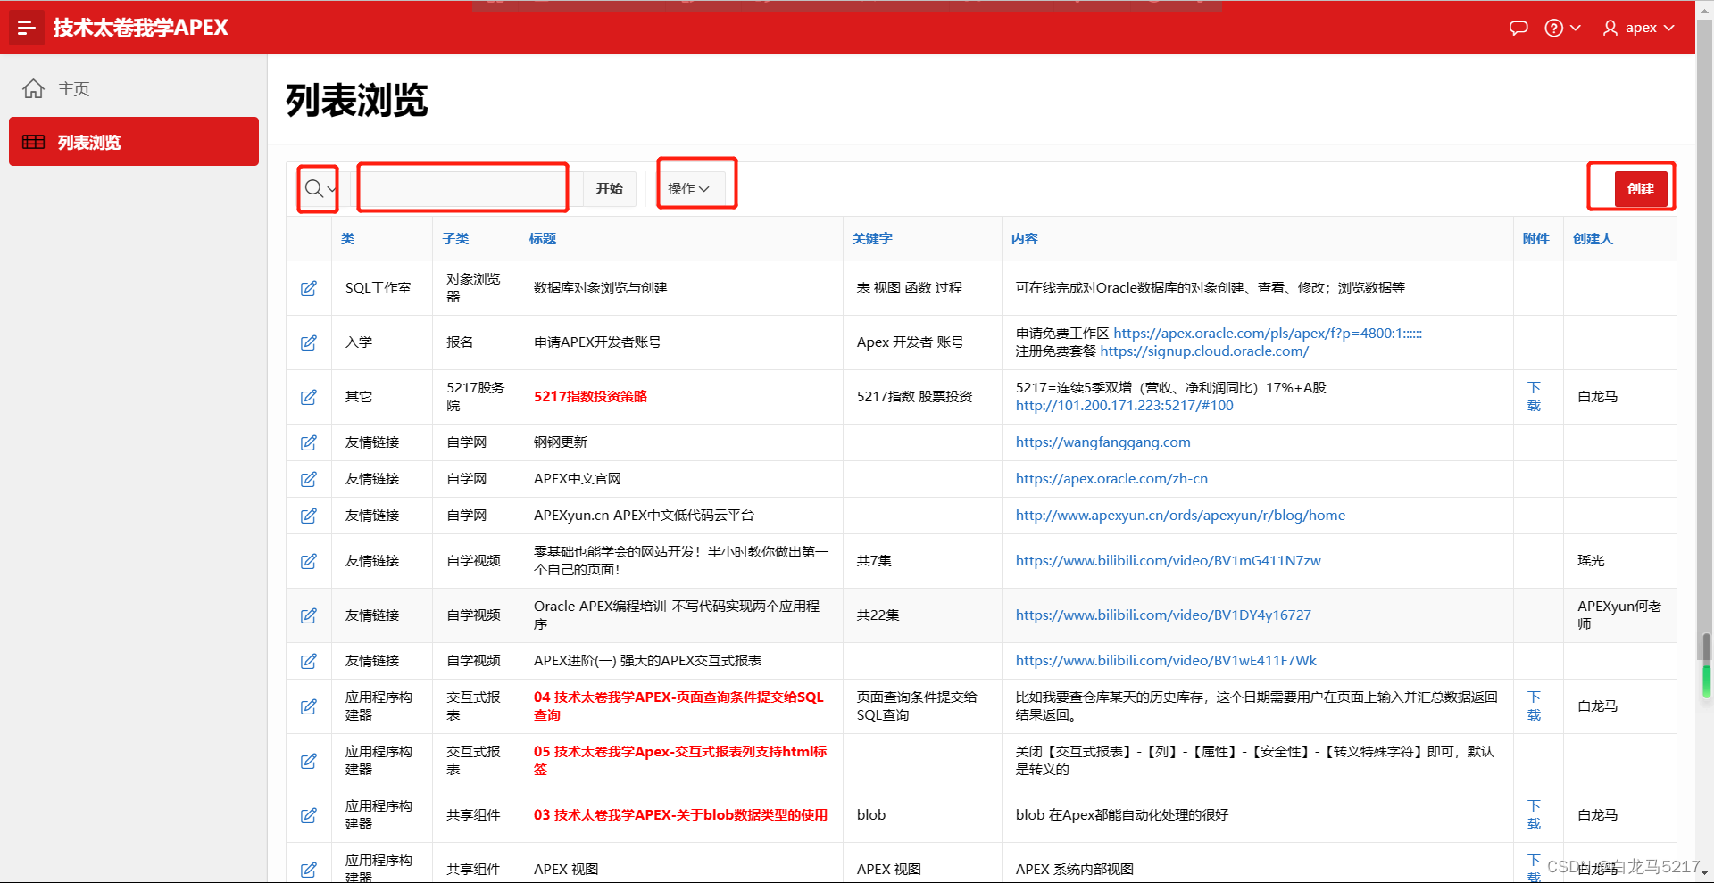
Task: Focus the report search field
Action: [462, 188]
